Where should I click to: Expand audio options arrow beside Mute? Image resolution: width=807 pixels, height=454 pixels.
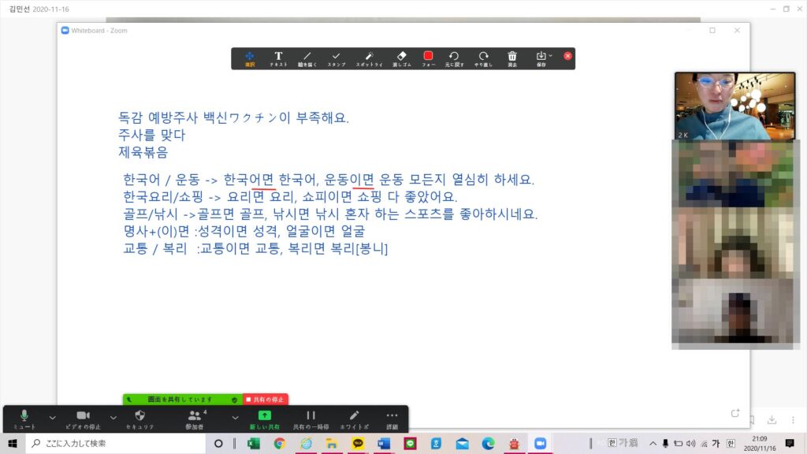[x=53, y=417]
